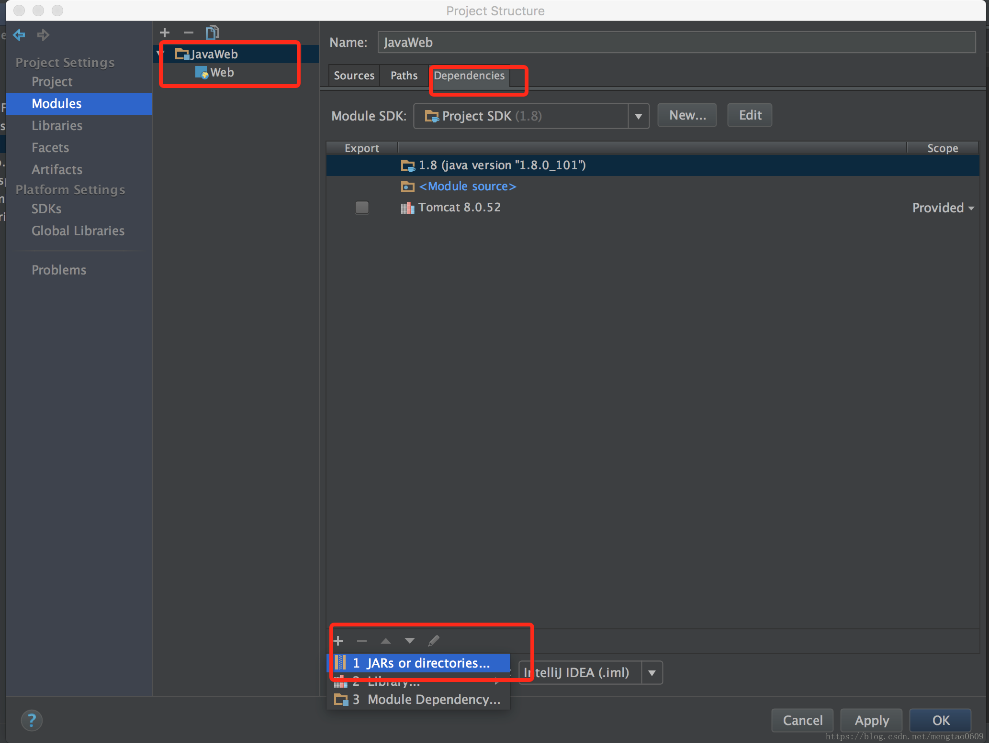Remove dependency with the minus icon
This screenshot has width=989, height=746.
pyautogui.click(x=362, y=641)
